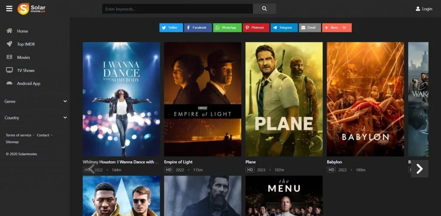The height and width of the screenshot is (216, 441).
Task: Share via WhatsApp button
Action: [x=227, y=28]
